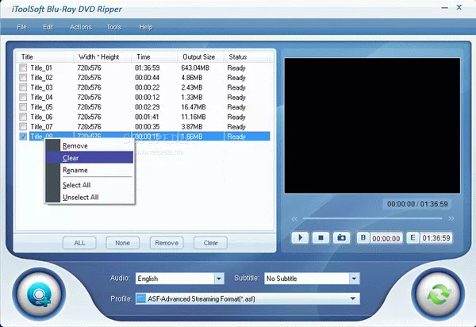
Task: Tick the Title_06 checkbox
Action: (x=24, y=117)
